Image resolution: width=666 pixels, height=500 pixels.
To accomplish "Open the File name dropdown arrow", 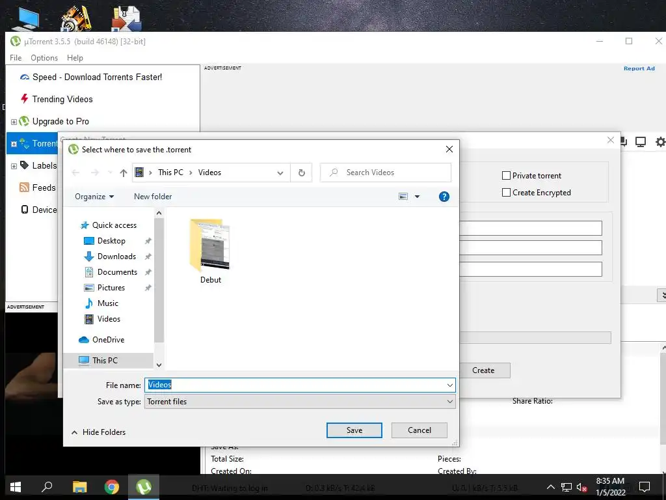I will (450, 385).
